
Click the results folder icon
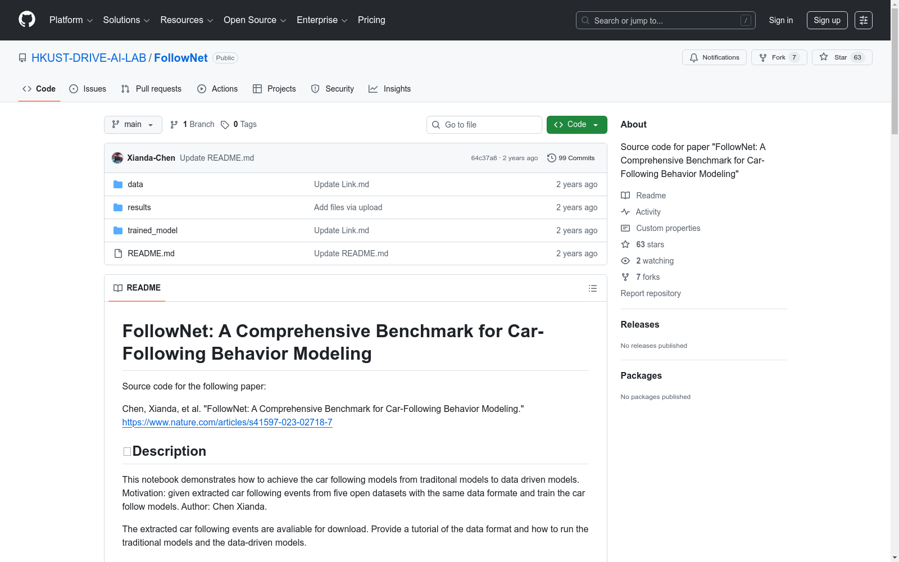[118, 207]
